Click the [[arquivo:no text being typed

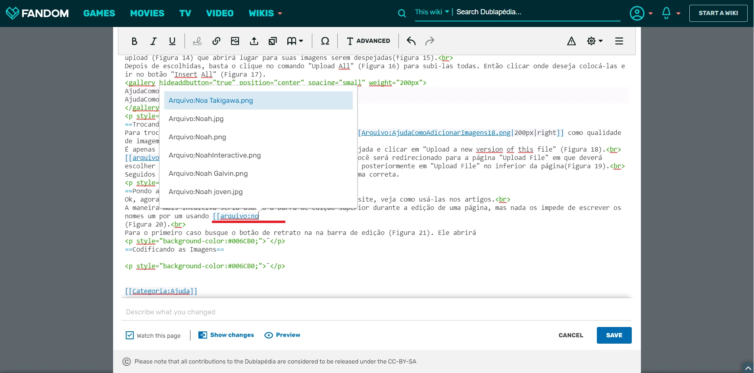236,216
